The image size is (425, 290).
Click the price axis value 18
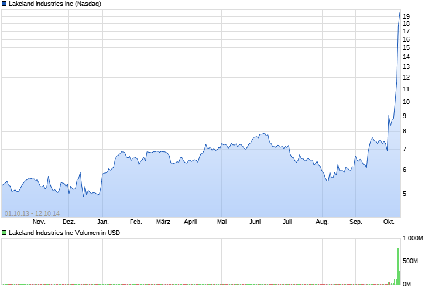tap(406, 24)
